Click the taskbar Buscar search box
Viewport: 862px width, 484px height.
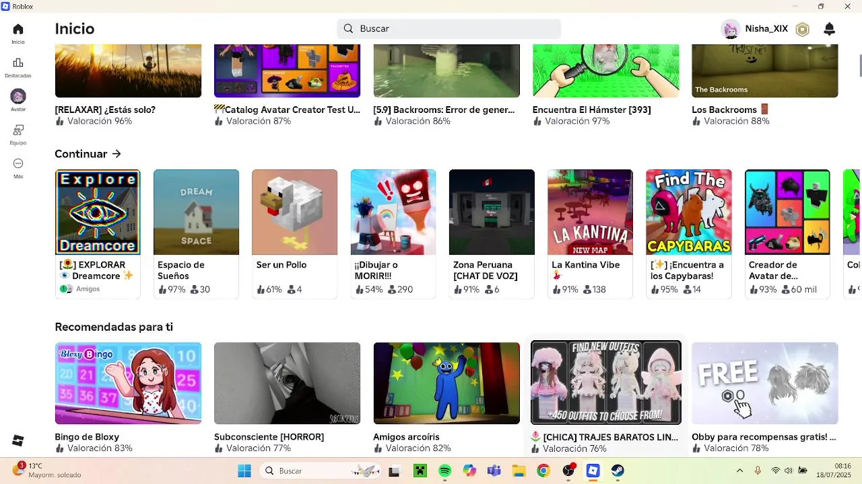[320, 471]
